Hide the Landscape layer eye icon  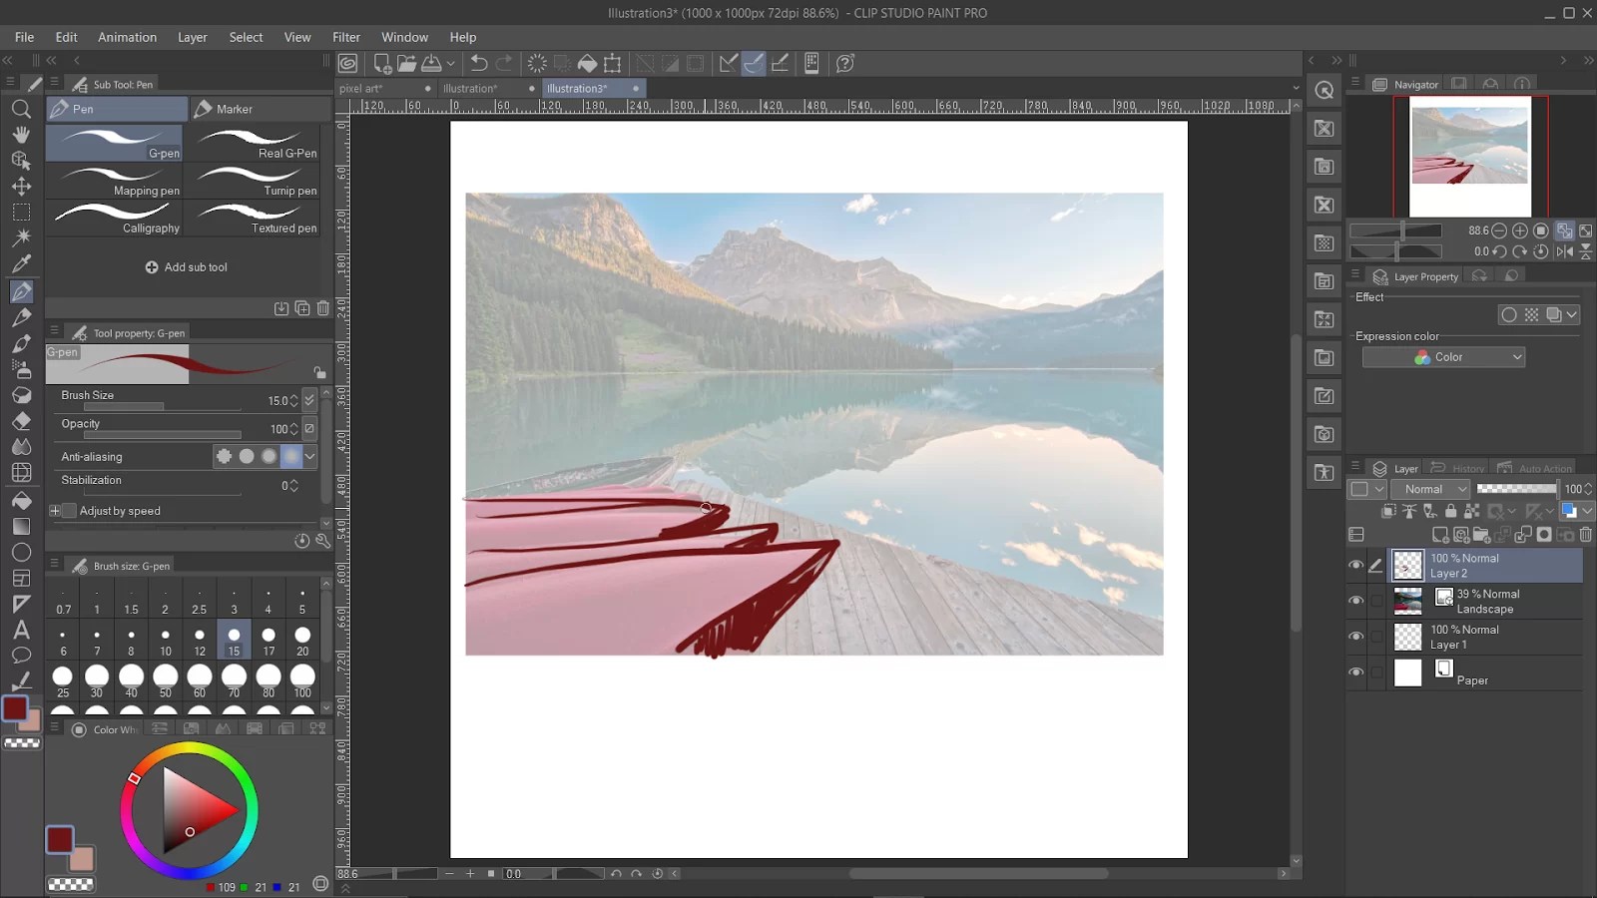pos(1355,601)
